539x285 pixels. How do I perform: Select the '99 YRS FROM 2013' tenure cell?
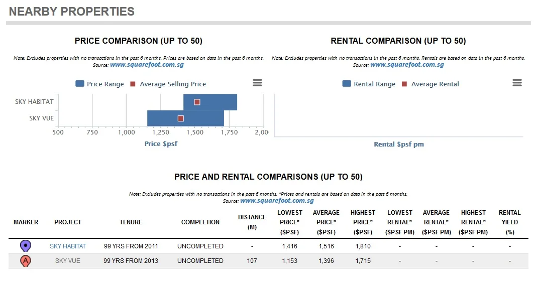point(131,260)
